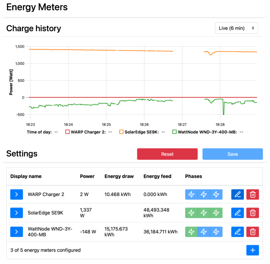Expand the SolarEdge SE9K row
The image size is (270, 264).
tap(17, 213)
